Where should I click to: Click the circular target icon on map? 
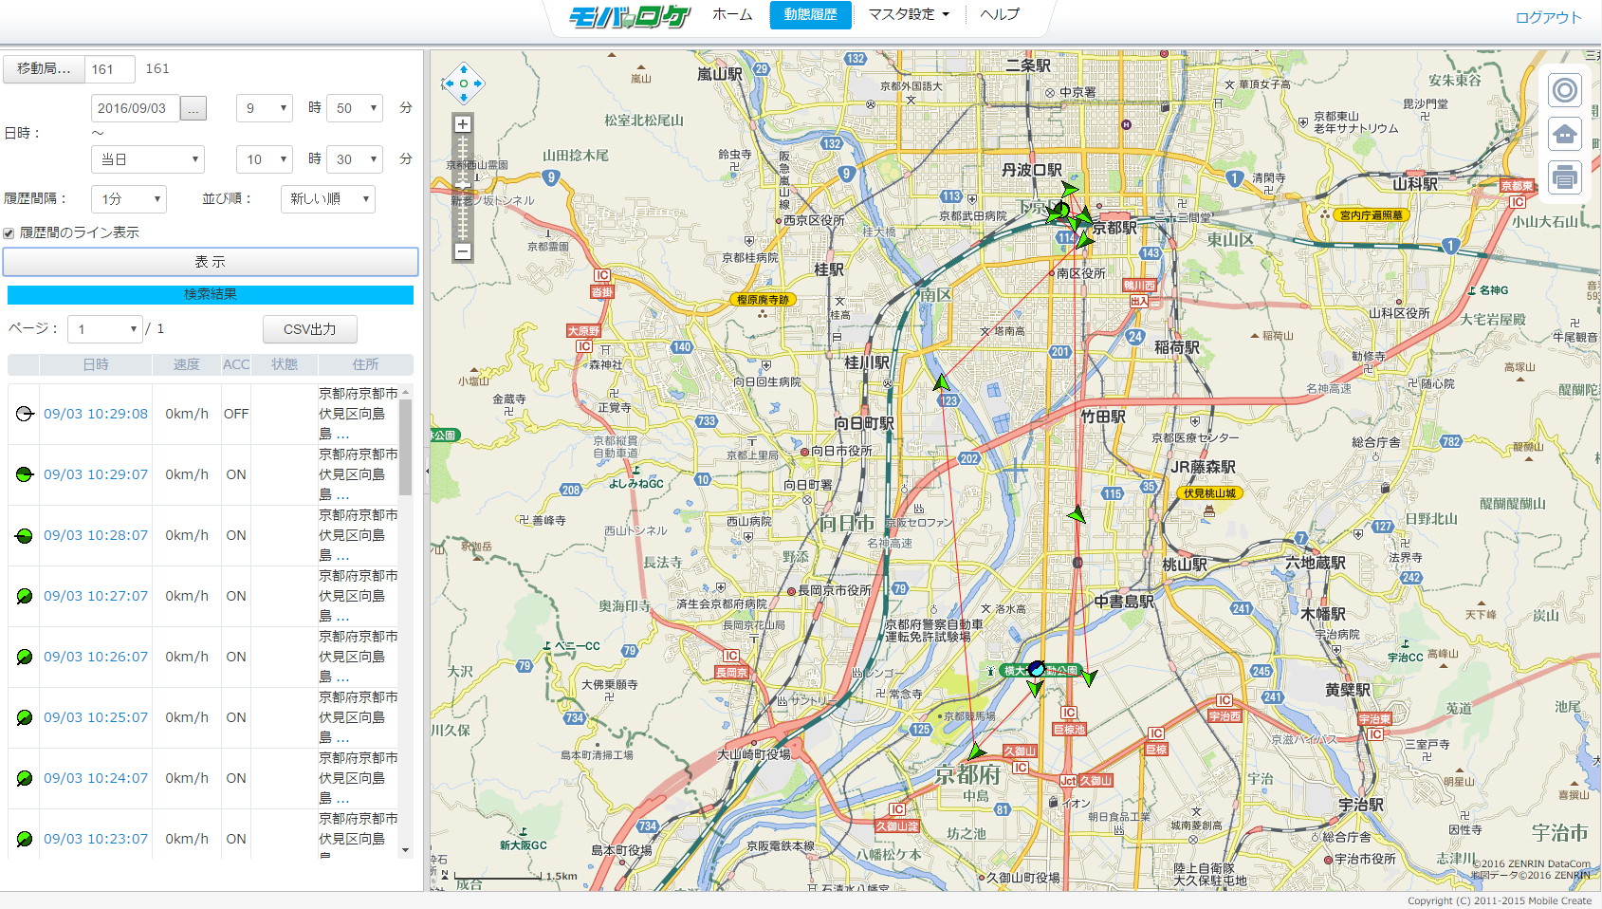(x=1565, y=90)
